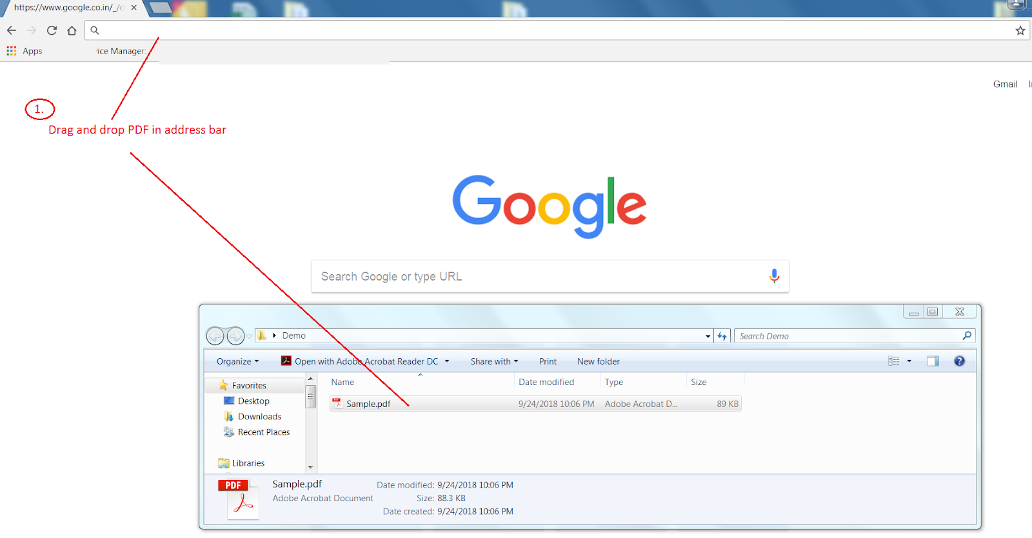Screen dimensions: 1032x538
Task: Reload the page with the refresh icon
Action: [52, 30]
